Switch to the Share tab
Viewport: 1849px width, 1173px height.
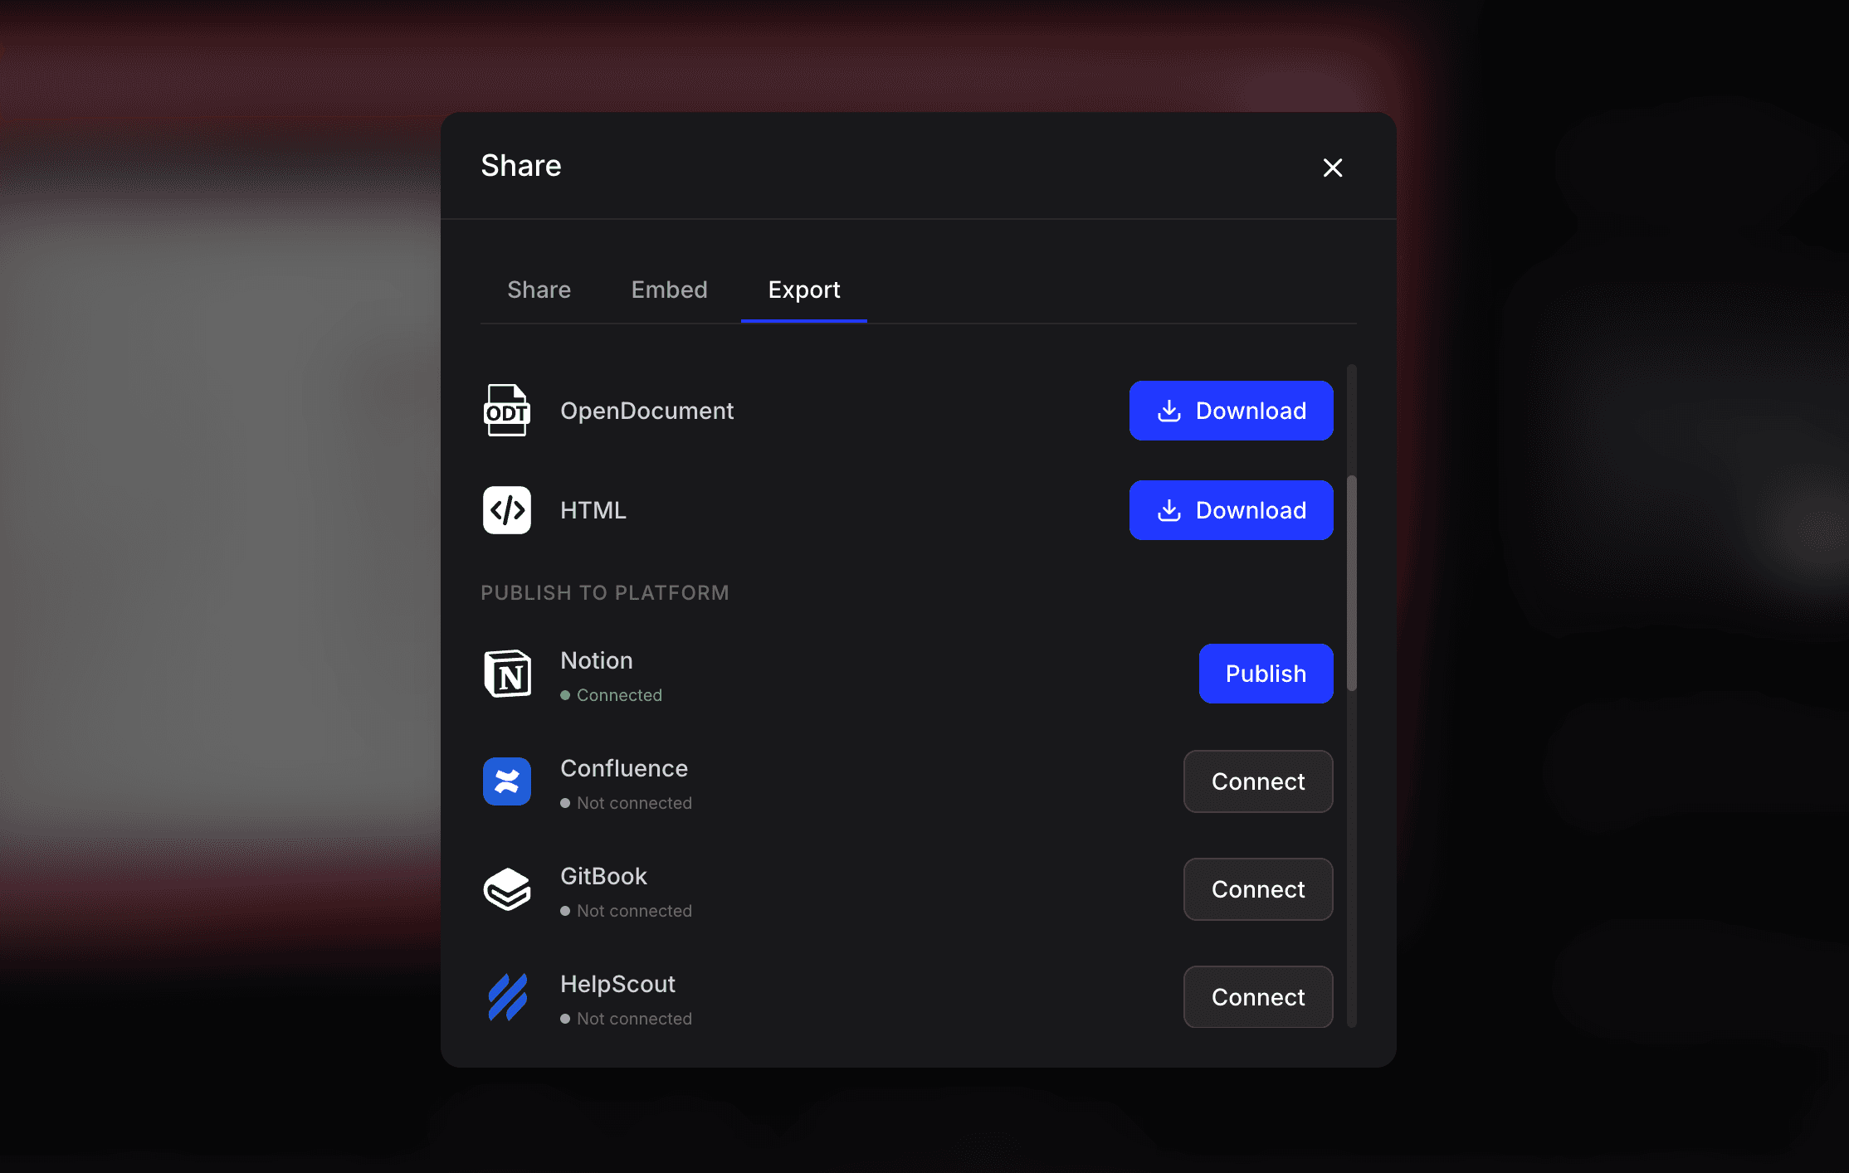click(539, 290)
